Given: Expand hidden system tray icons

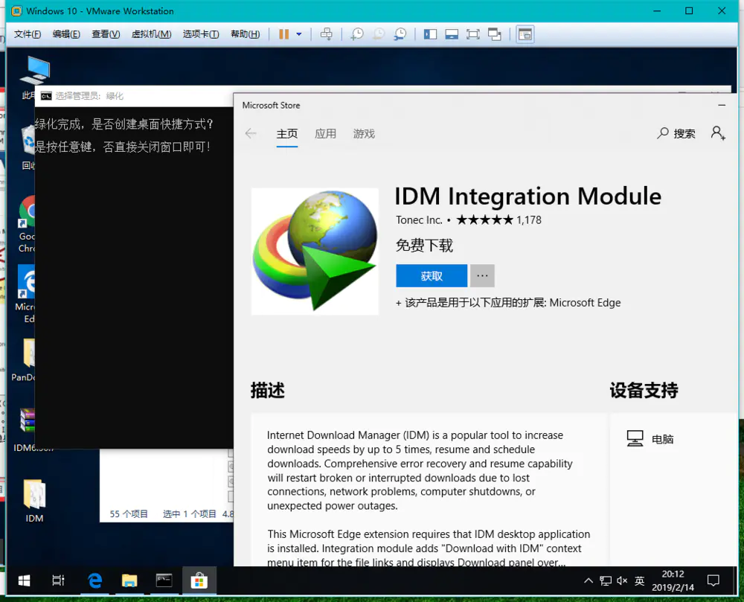Looking at the screenshot, I should pos(588,580).
